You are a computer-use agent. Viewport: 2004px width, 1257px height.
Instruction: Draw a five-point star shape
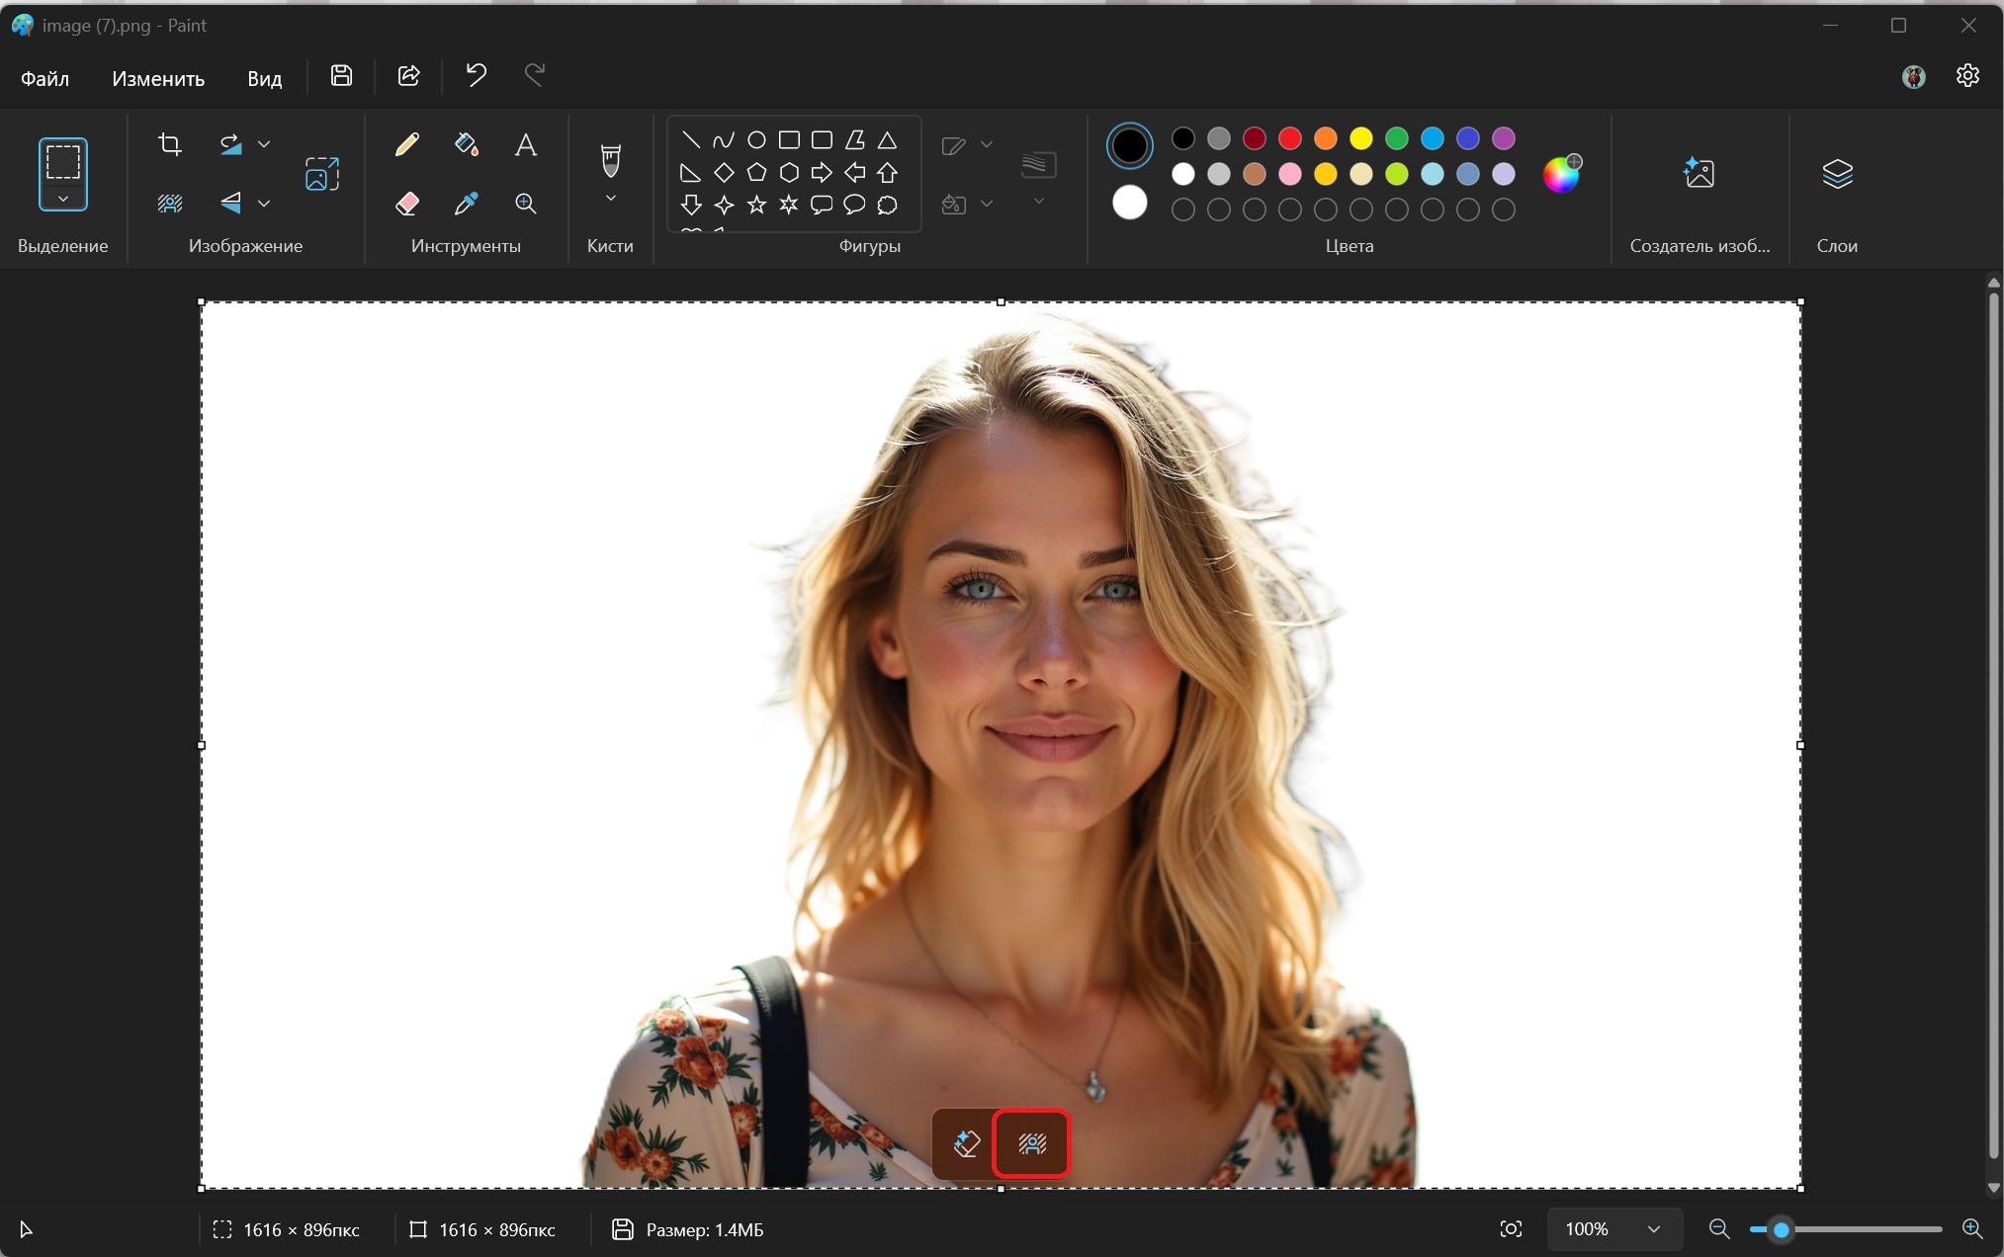(756, 205)
